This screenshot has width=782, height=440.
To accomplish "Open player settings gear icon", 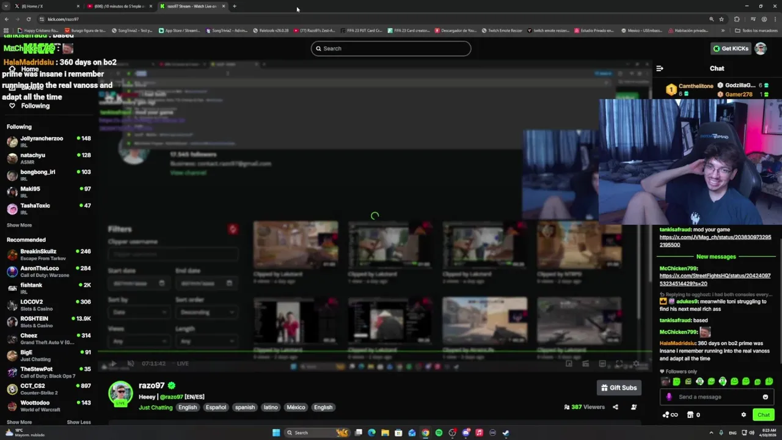I will click(x=636, y=364).
